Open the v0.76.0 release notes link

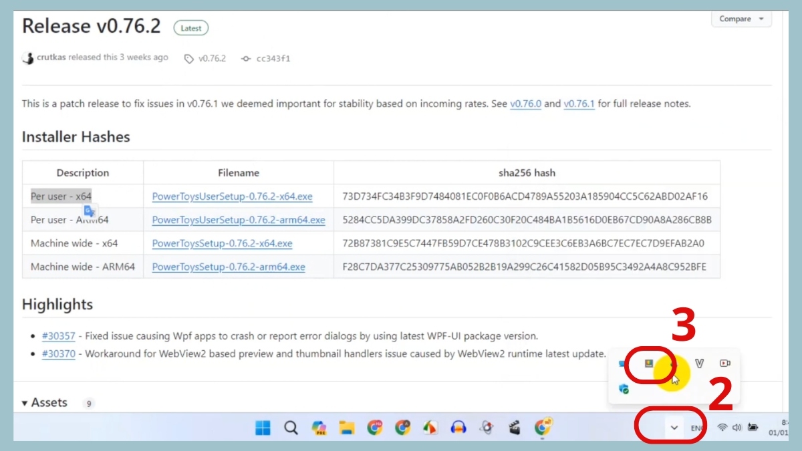pos(525,104)
